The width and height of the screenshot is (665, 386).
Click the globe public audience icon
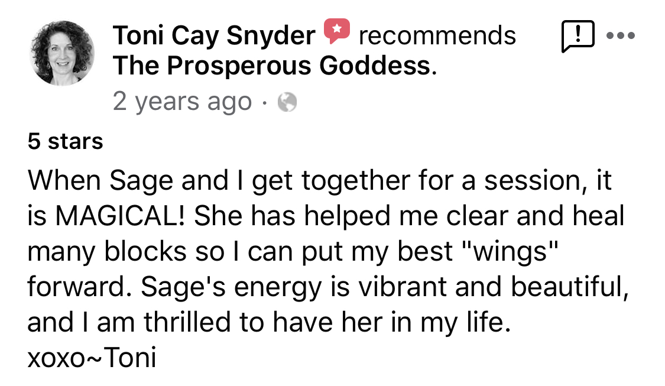point(287,103)
